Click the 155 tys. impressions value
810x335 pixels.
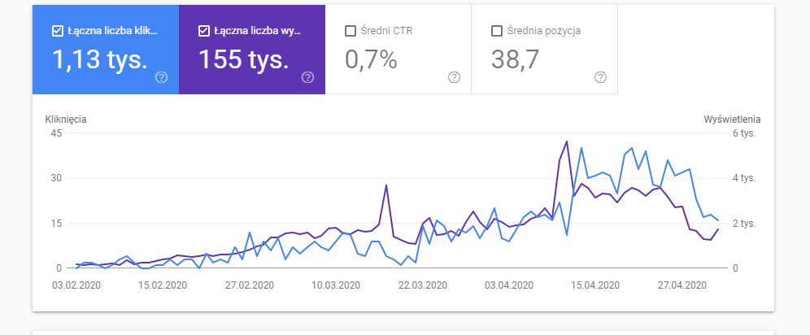point(244,59)
